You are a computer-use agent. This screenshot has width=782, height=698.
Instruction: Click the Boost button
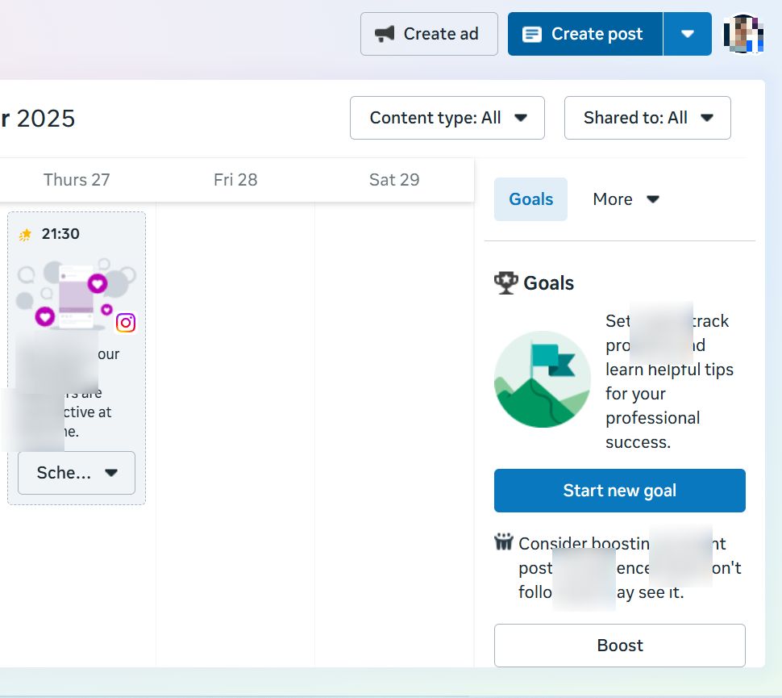click(x=620, y=646)
